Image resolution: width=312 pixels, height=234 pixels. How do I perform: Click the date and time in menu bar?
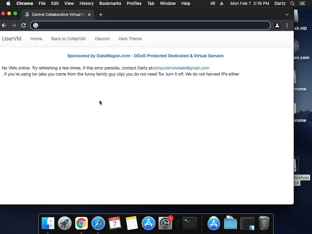(250, 3)
